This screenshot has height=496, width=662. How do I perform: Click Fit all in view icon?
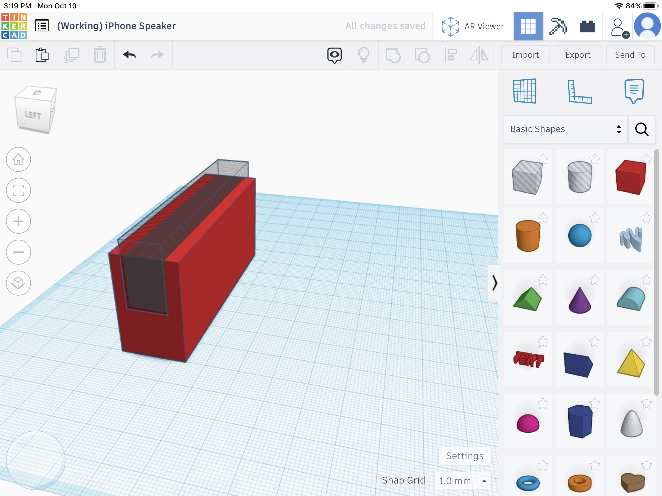coord(18,190)
